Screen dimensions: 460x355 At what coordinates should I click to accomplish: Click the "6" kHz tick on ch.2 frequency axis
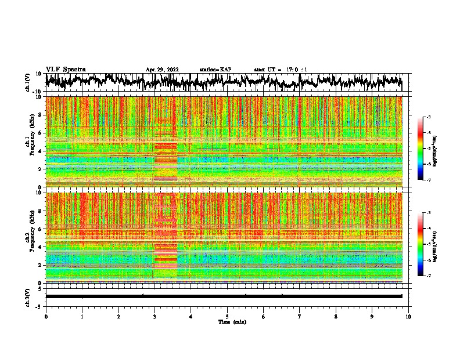click(x=40, y=229)
